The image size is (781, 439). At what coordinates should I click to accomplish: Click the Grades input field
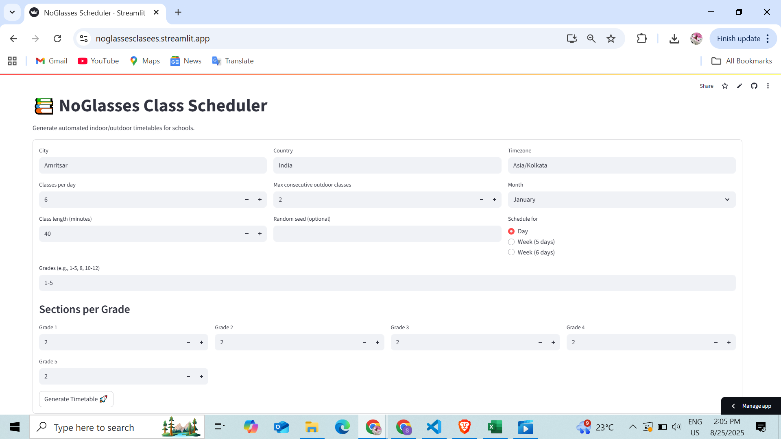387,283
